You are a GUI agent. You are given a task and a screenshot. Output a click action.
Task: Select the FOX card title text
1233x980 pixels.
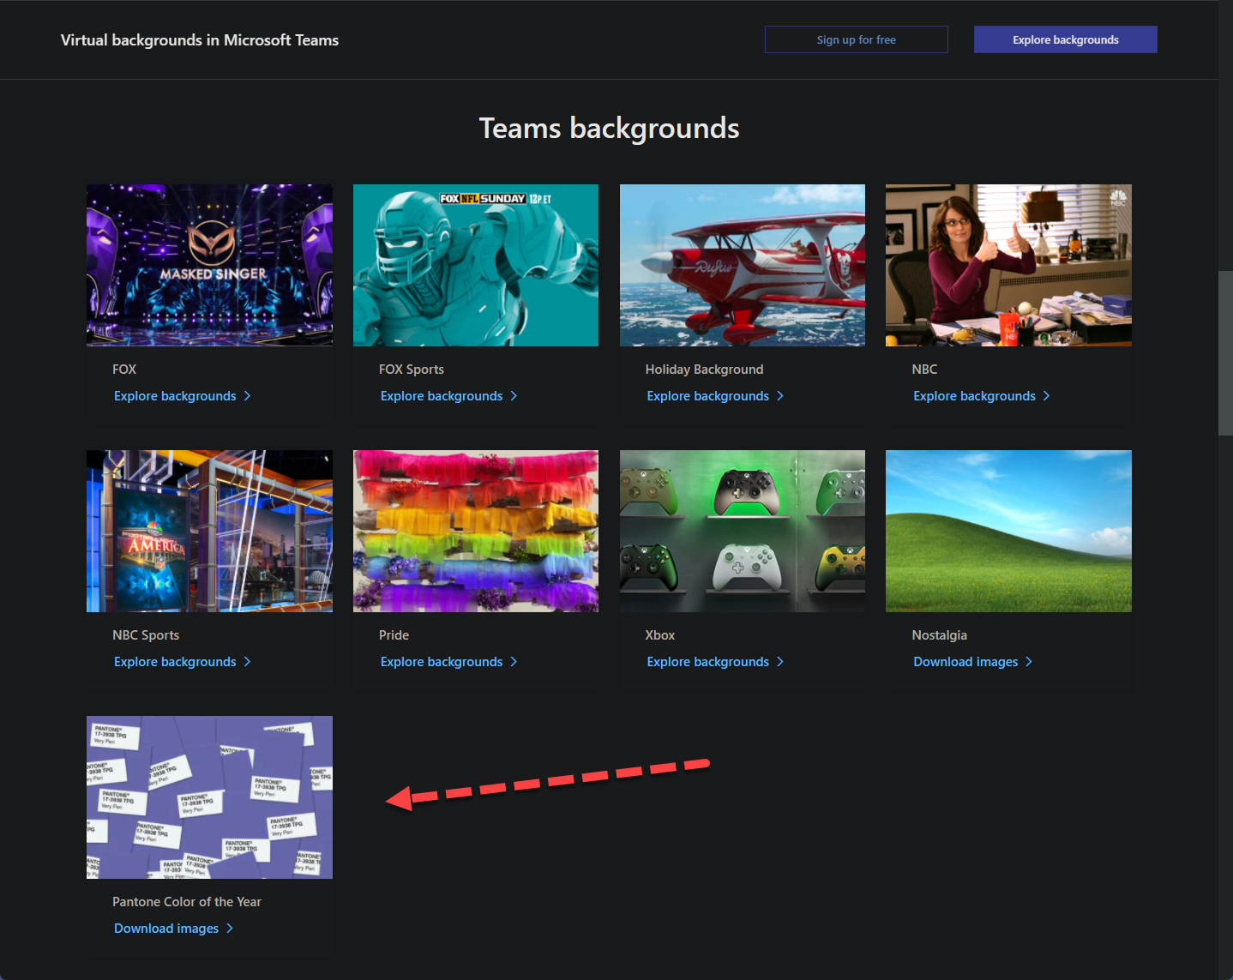124,370
